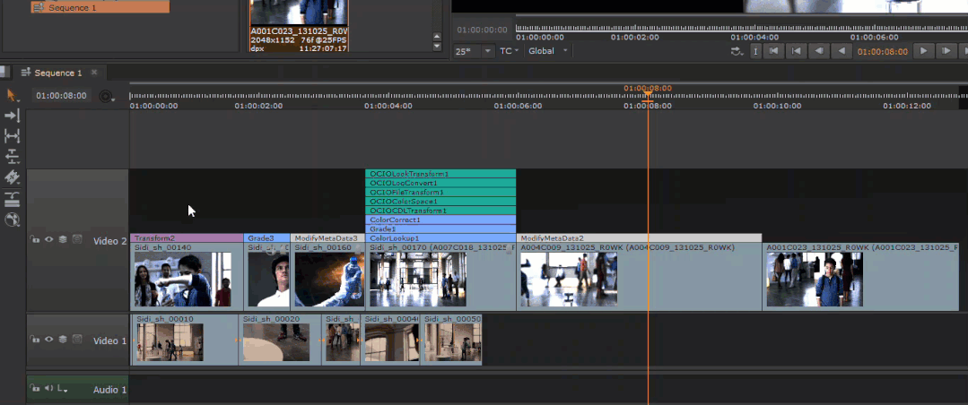Click the in/out point marker button
The width and height of the screenshot is (968, 405).
(755, 51)
